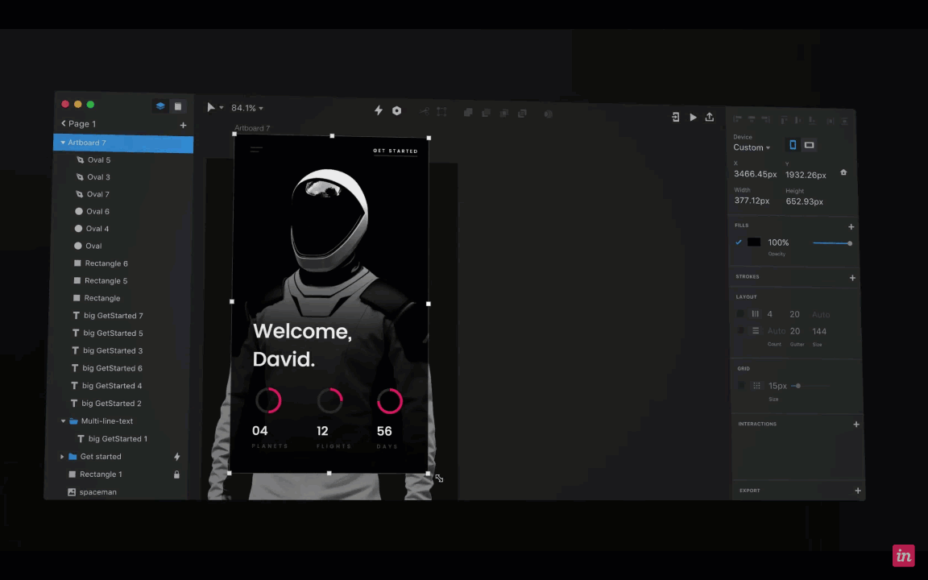The height and width of the screenshot is (580, 928).
Task: Go back from Page 1
Action: [64, 123]
